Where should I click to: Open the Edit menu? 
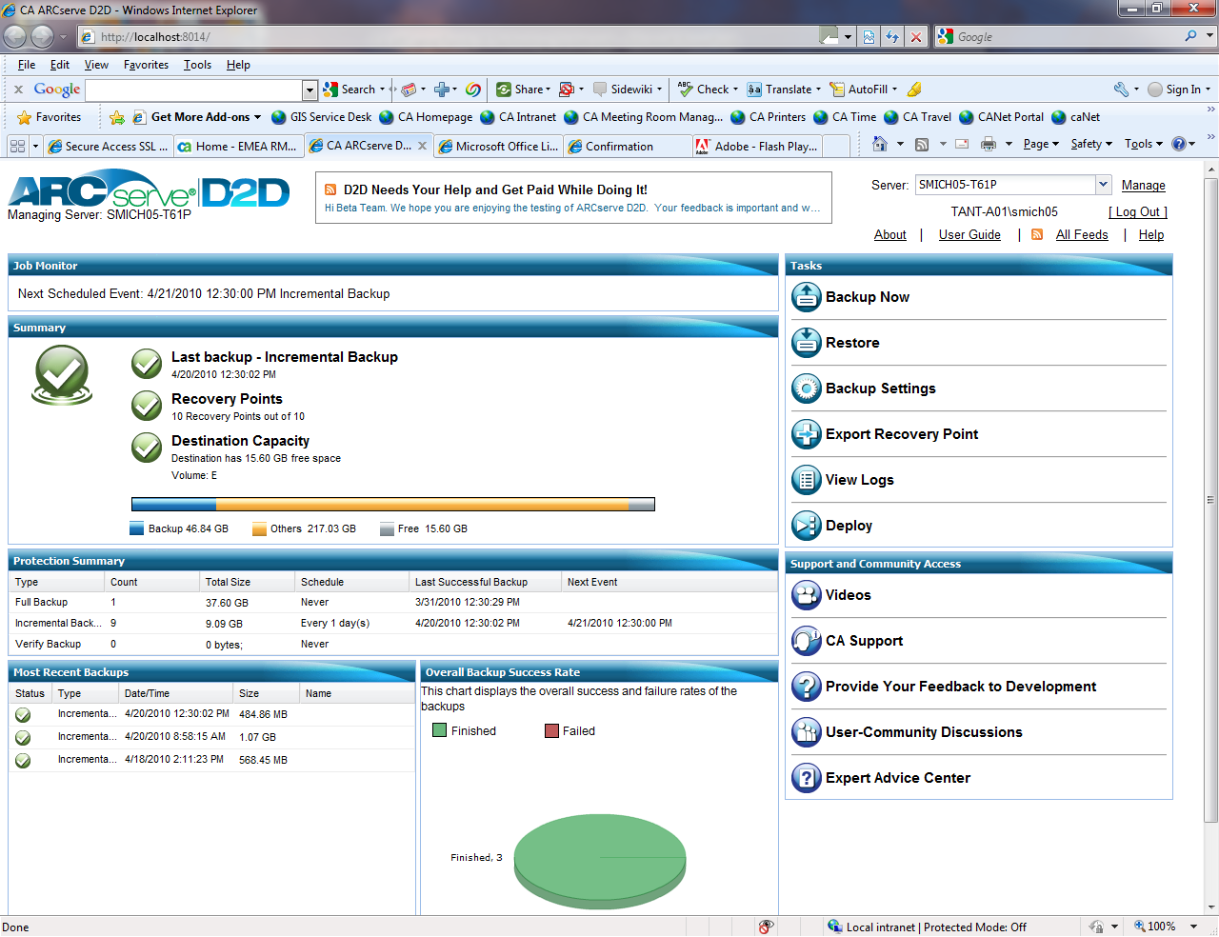[60, 65]
